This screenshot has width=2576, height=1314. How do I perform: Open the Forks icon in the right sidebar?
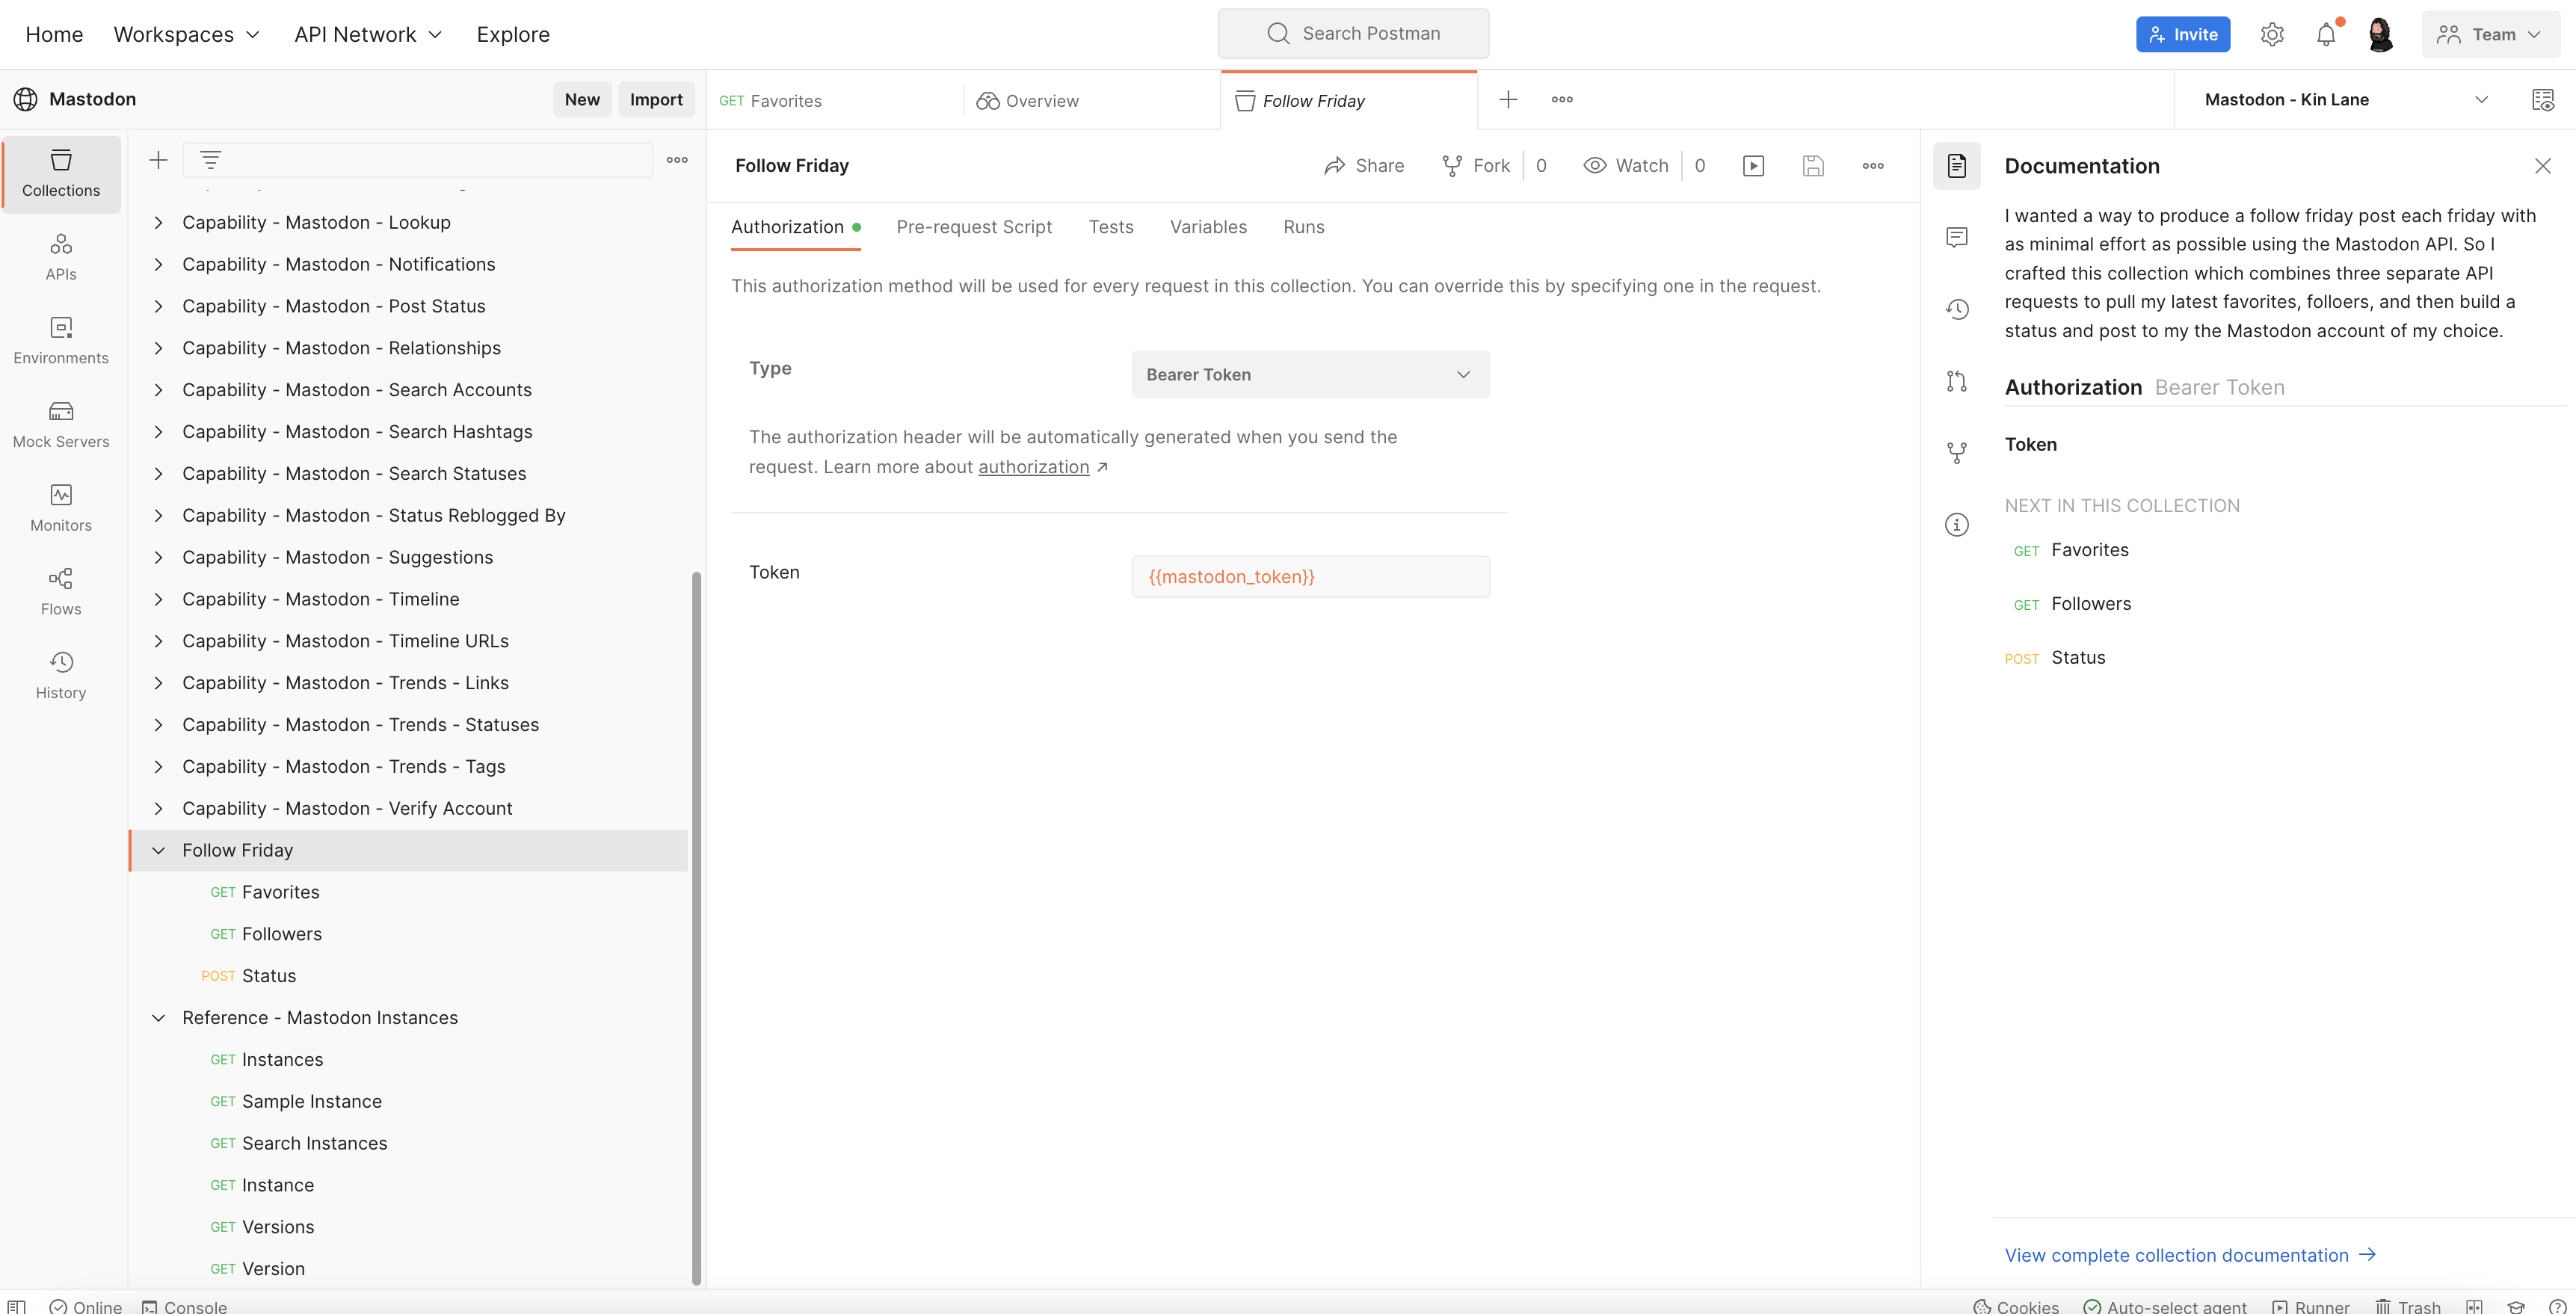click(x=1957, y=453)
